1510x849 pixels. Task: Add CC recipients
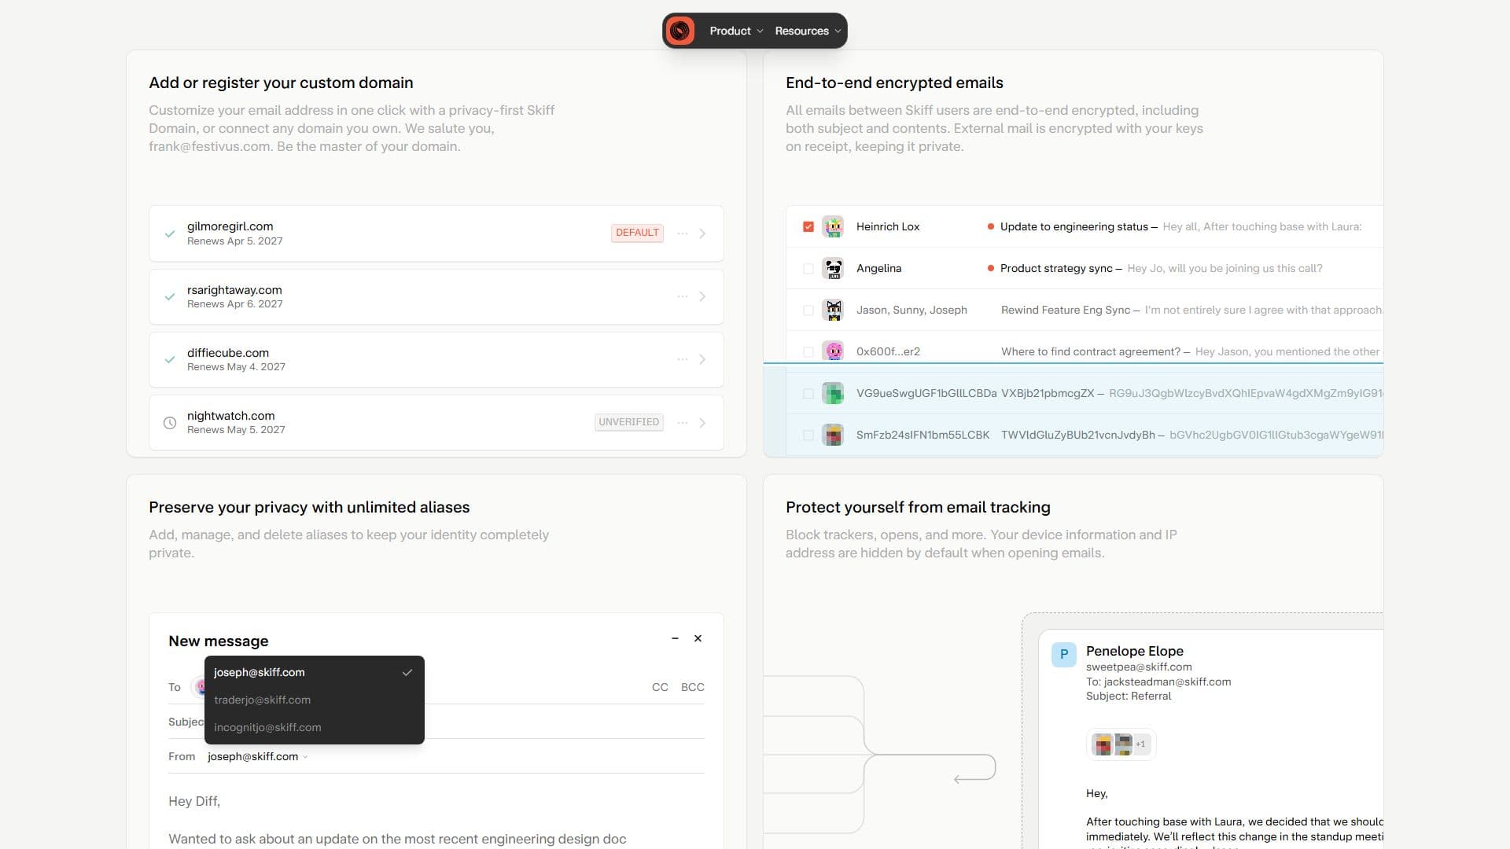coord(660,687)
